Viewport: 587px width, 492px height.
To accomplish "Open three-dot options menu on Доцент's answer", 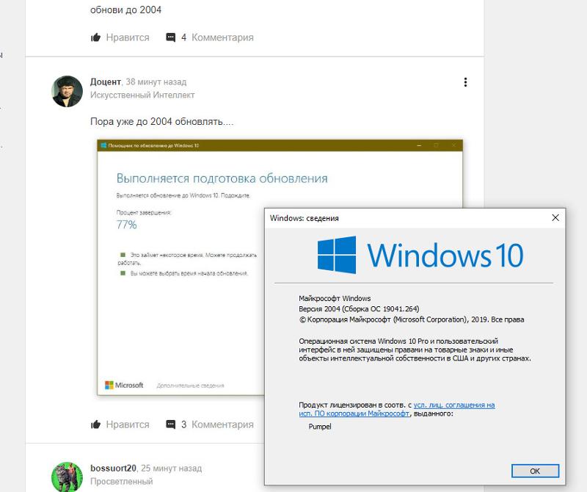I will coord(465,82).
